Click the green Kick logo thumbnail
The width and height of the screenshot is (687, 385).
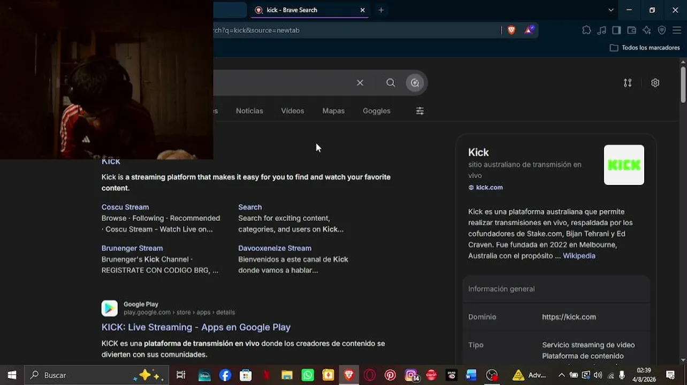[x=624, y=165]
